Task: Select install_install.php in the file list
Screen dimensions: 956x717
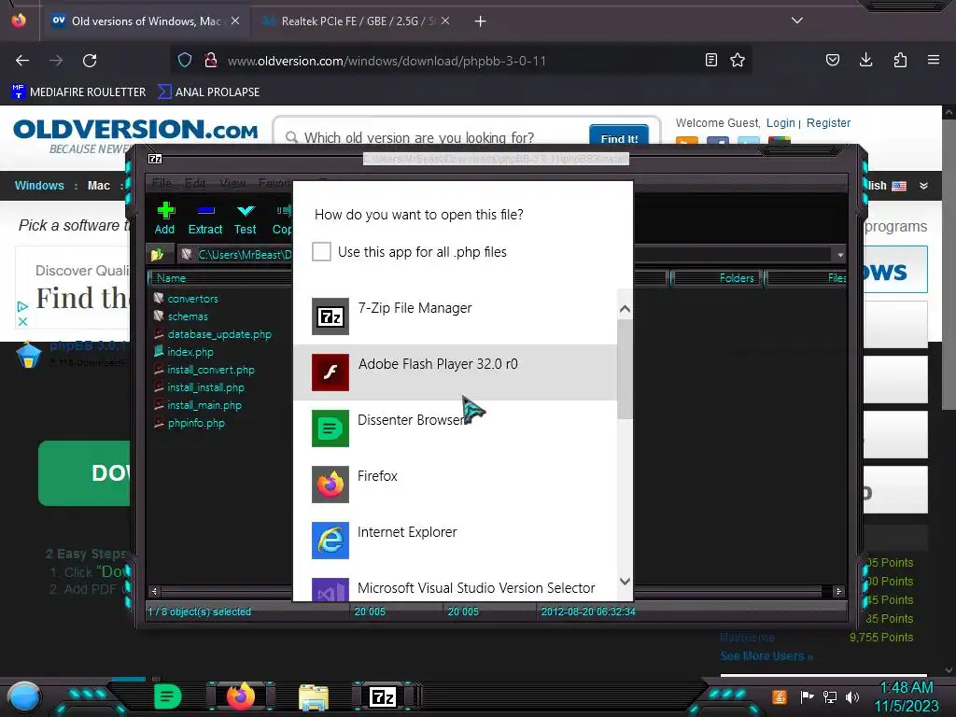Action: tap(200, 387)
